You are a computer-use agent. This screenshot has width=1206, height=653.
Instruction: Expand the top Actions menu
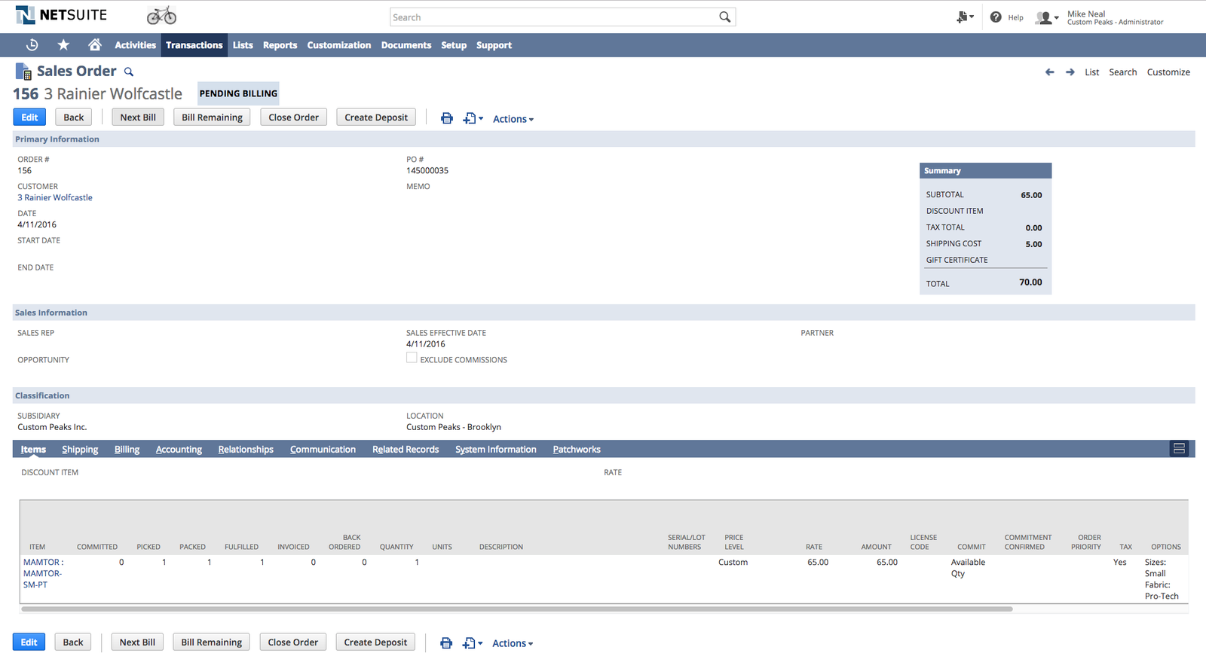513,119
